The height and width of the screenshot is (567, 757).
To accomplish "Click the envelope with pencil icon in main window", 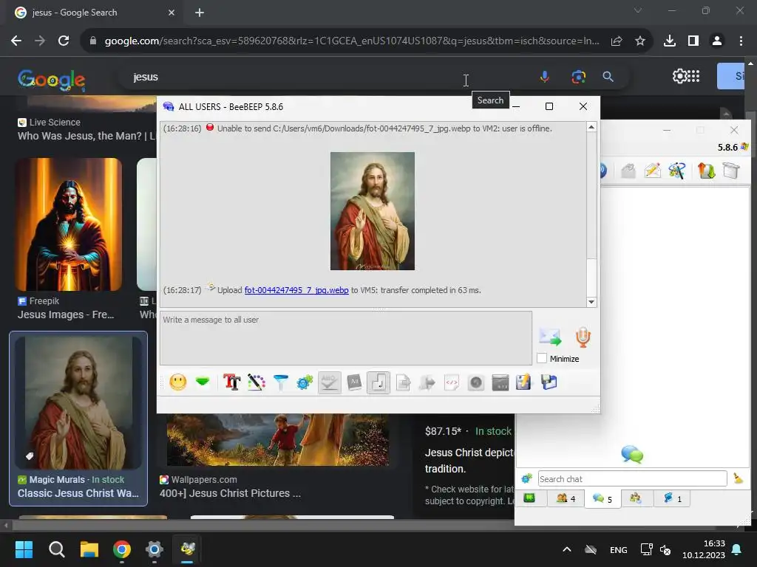I will click(x=652, y=171).
